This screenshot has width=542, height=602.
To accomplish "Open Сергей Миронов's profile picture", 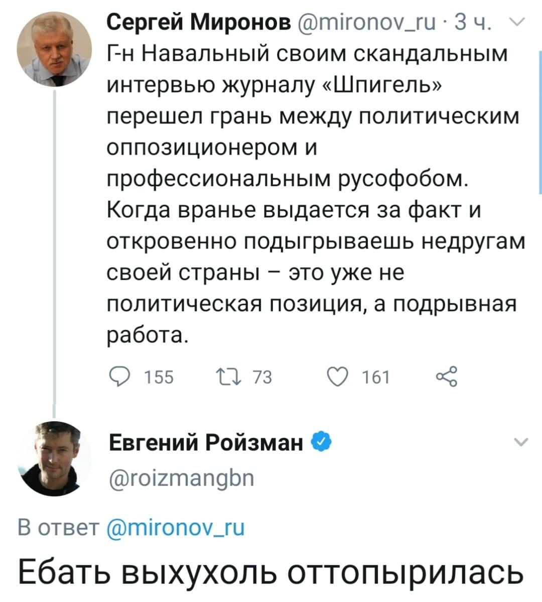I will tap(54, 49).
